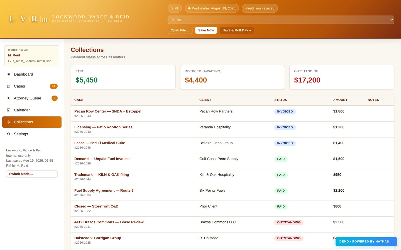Click case number #2026-1036
The image size is (401, 250).
[x=82, y=164]
